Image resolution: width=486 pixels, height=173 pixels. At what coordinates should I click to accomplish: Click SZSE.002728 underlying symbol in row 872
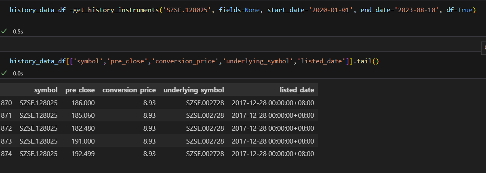point(205,128)
